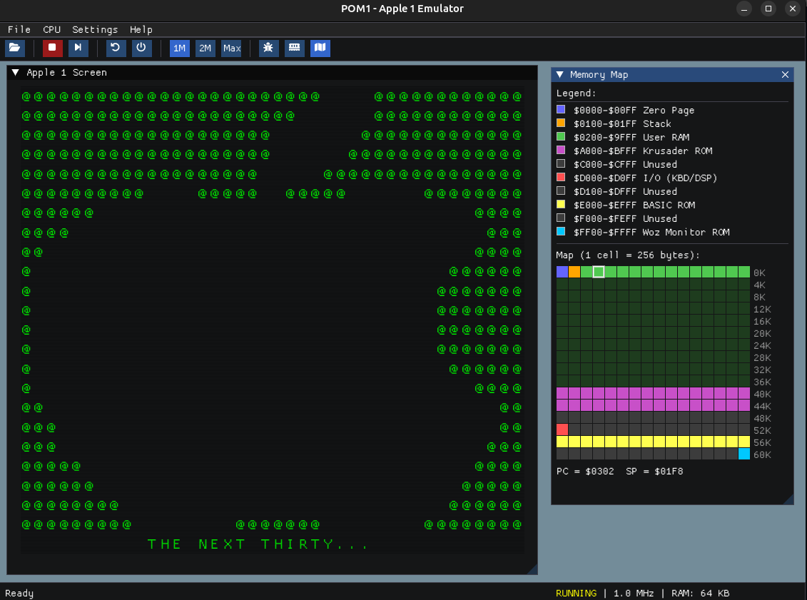Click the RUNNING status in the status bar
Viewport: 807px width, 600px height.
coord(575,593)
